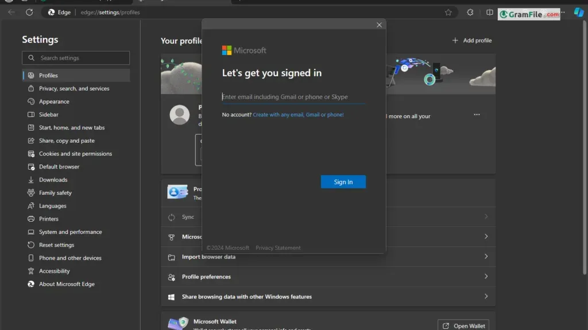The image size is (588, 330).
Task: Click the Cookies and site permissions icon
Action: point(31,154)
